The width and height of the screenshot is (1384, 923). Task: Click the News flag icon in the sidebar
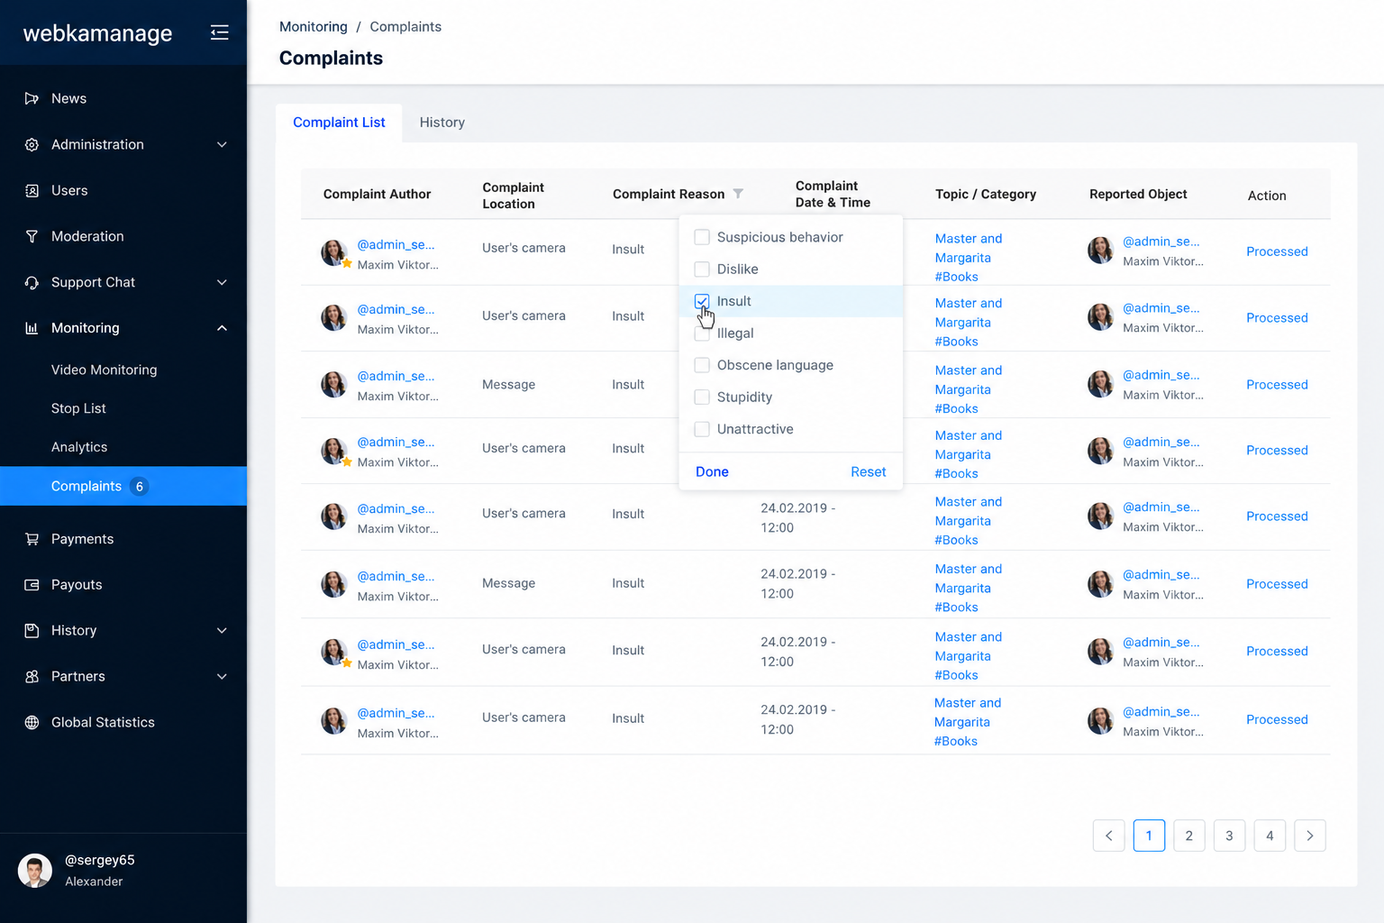coord(32,98)
